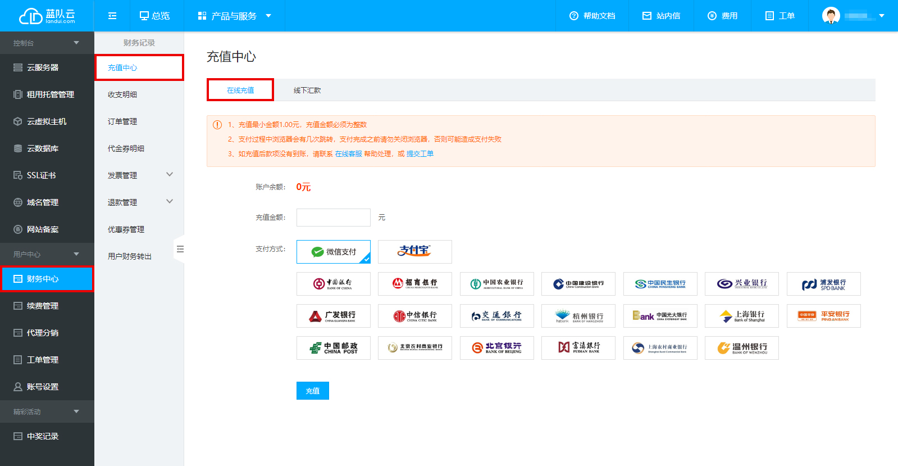Choose 中国光大银行 payment option

click(660, 316)
